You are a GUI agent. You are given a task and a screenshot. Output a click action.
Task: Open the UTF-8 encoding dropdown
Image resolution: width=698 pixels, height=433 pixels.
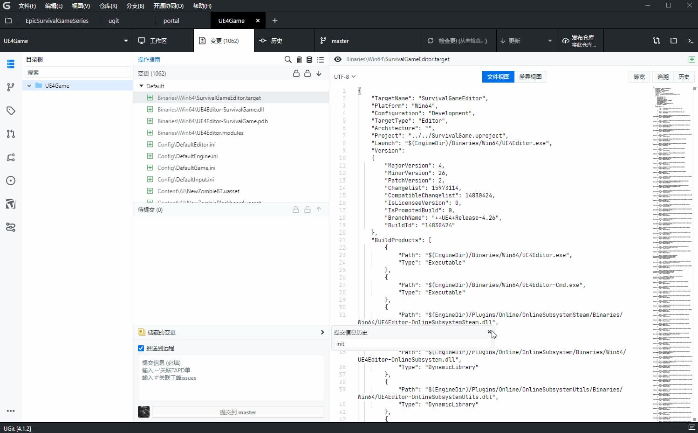point(344,76)
